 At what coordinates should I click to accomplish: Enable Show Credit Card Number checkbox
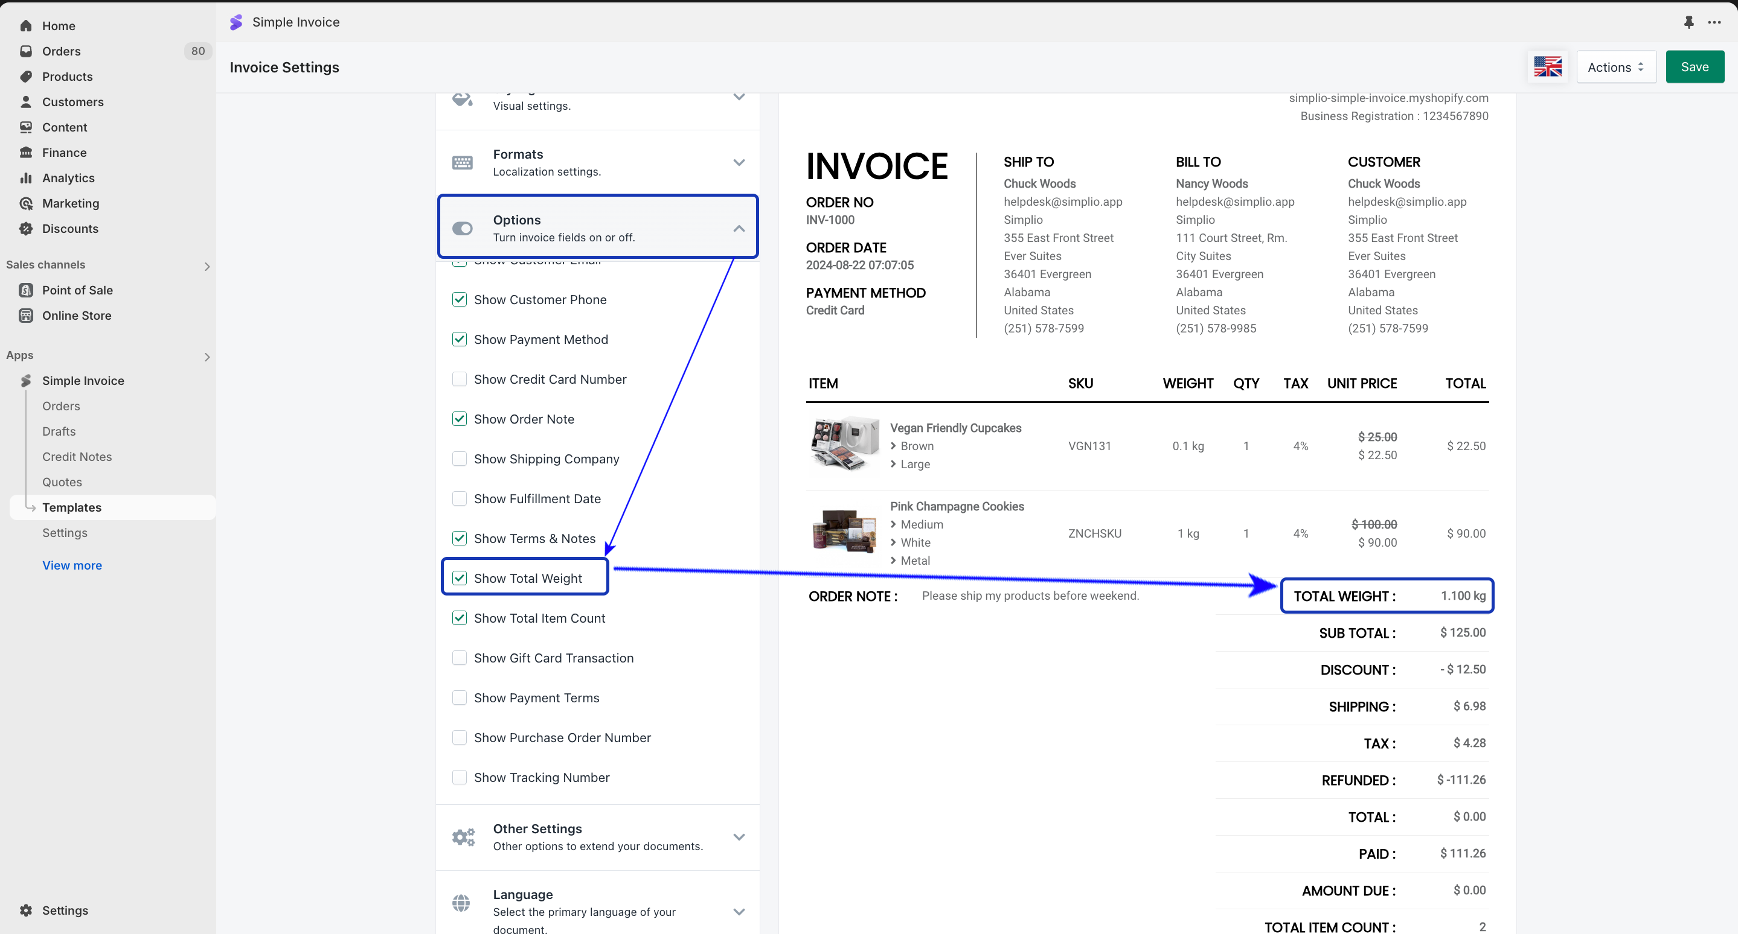point(460,380)
